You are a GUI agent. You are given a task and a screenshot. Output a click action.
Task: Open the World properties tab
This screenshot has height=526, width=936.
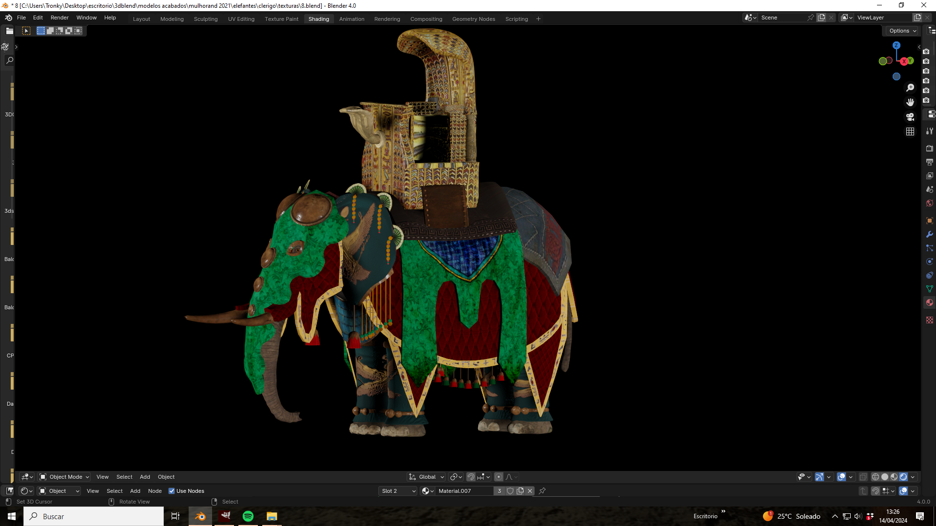[929, 203]
